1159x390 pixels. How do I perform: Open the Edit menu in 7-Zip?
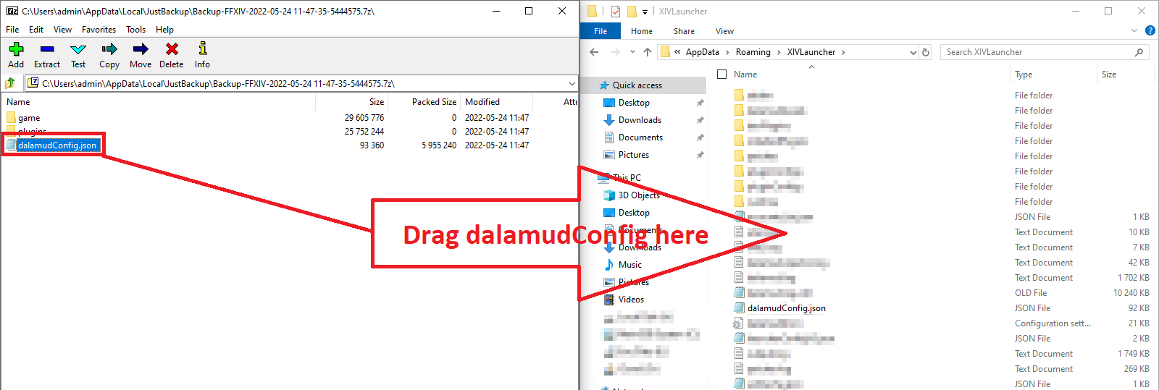click(36, 30)
